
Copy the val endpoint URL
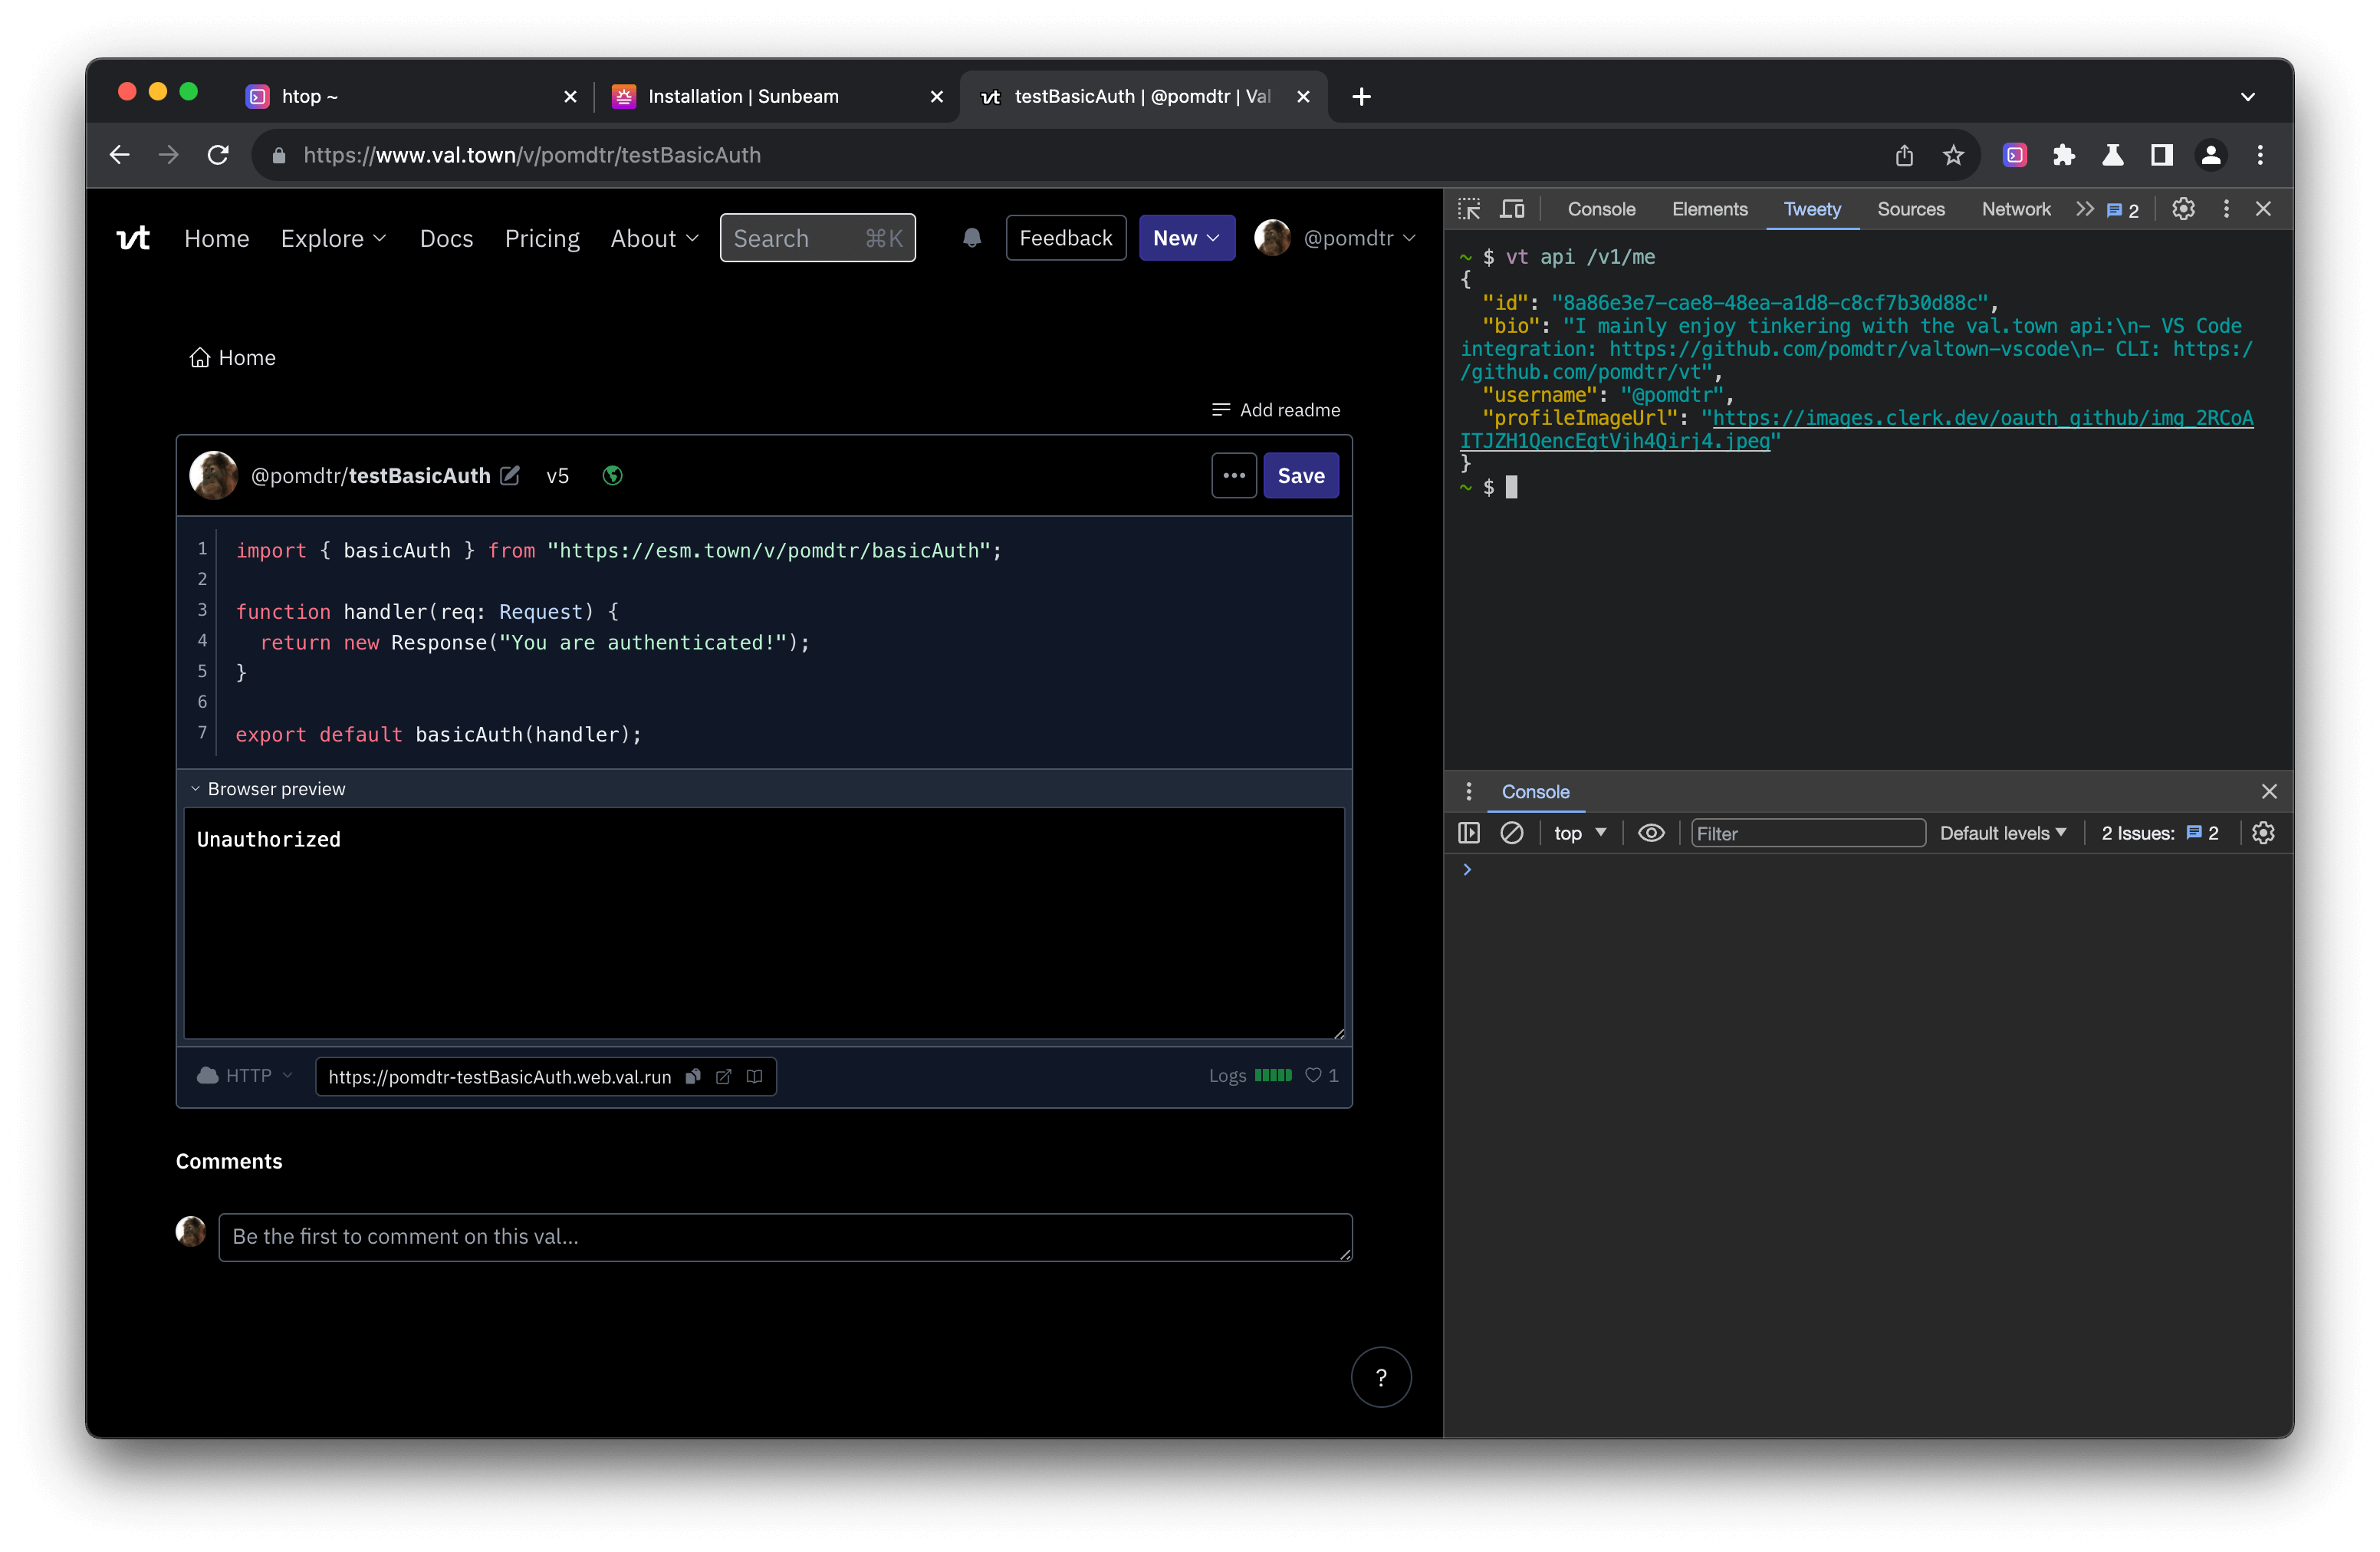click(693, 1076)
